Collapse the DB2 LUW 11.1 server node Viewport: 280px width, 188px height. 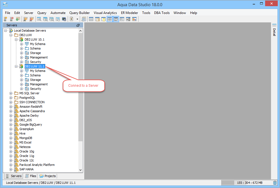(16, 66)
